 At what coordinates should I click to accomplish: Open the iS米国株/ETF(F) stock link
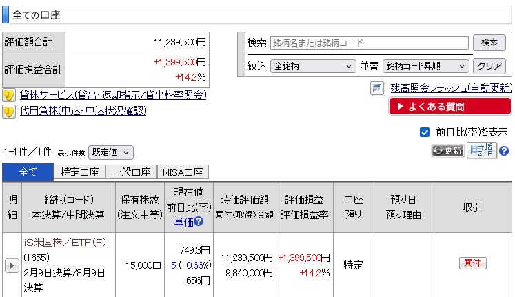click(x=65, y=243)
